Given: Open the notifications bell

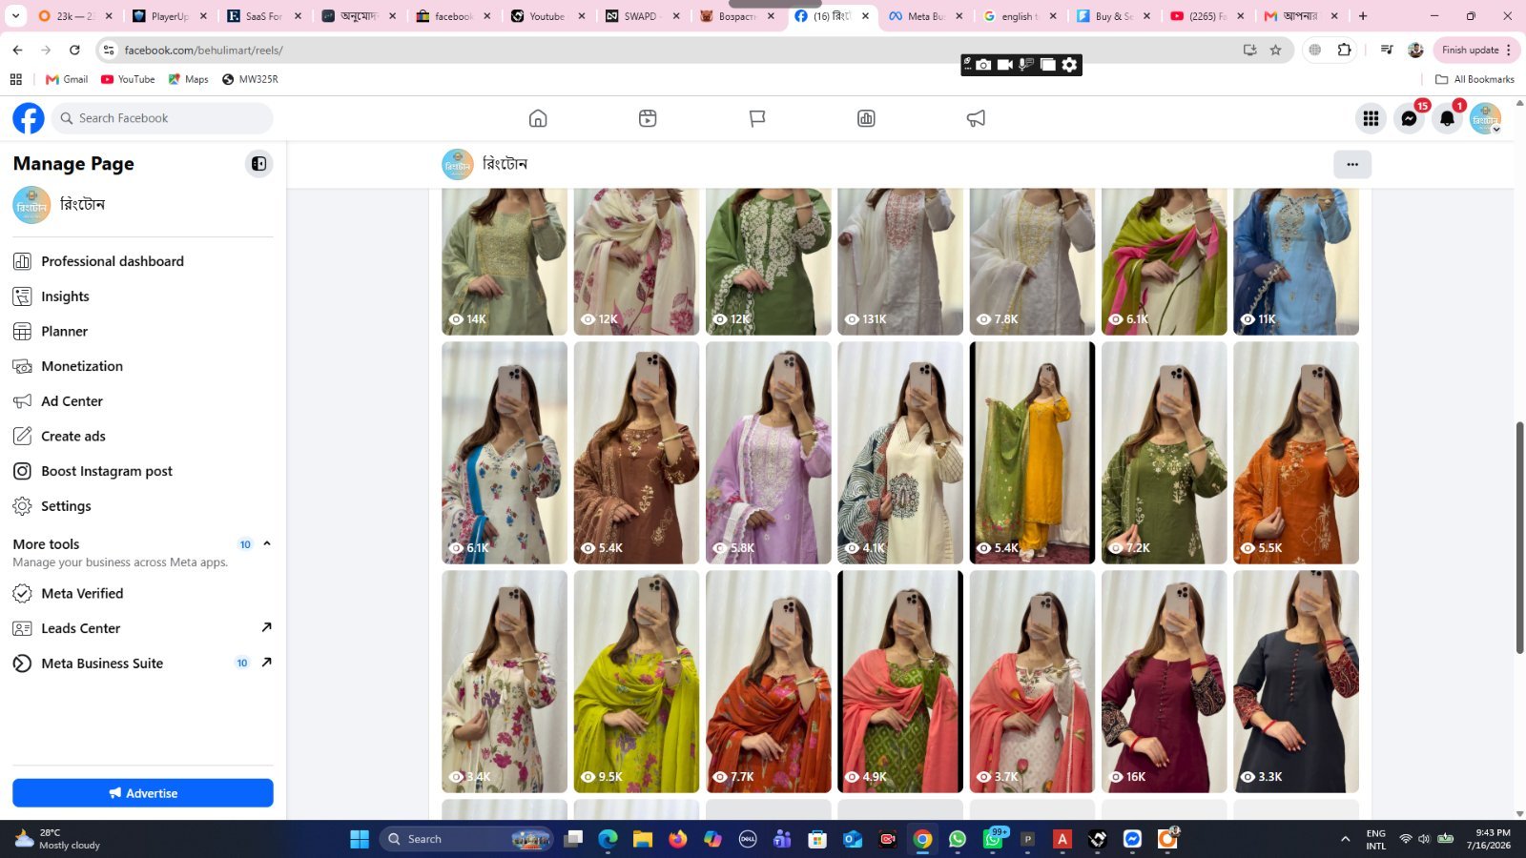Looking at the screenshot, I should (x=1447, y=118).
